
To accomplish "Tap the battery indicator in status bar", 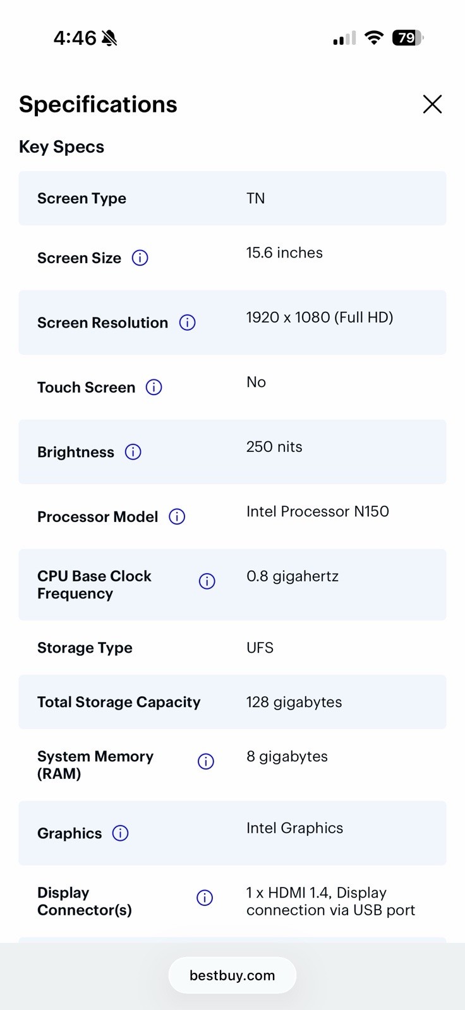I will coord(408,38).
